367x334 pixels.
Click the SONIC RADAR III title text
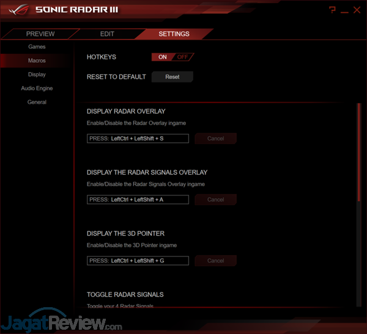pyautogui.click(x=77, y=10)
